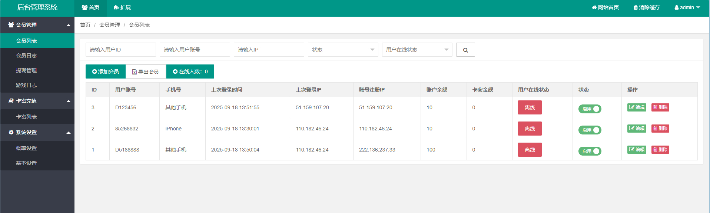The width and height of the screenshot is (710, 213).
Task: Click the Extensions puzzle icon in top bar
Action: [x=116, y=7]
